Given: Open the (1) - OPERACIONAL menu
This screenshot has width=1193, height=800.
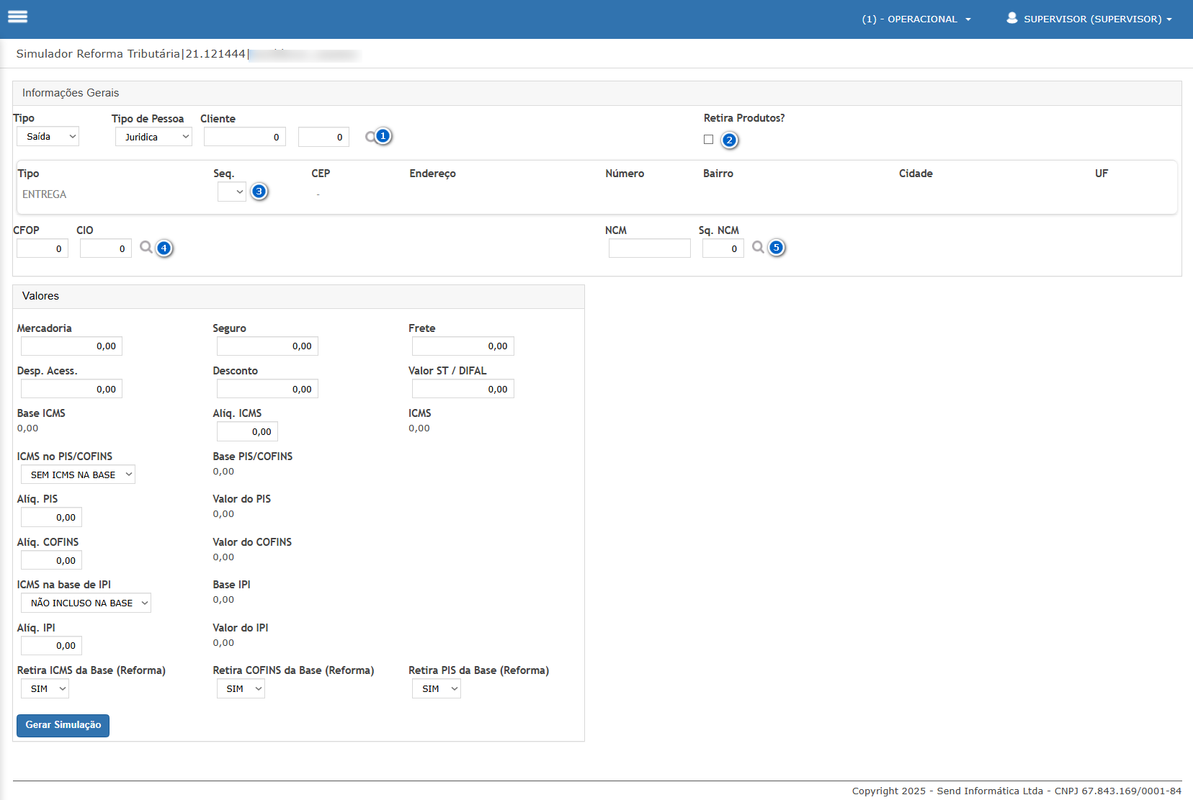Looking at the screenshot, I should click(916, 19).
